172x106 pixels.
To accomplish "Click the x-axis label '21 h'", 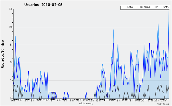I will pyautogui.click(x=150, y=100).
